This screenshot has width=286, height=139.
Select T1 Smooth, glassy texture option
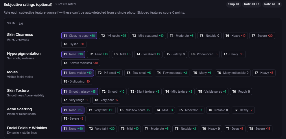coord(80,92)
